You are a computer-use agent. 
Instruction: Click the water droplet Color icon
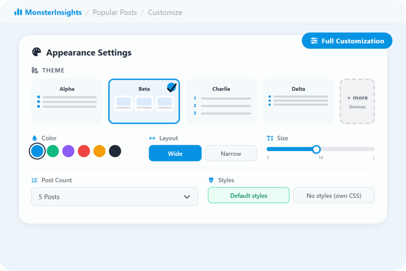pyautogui.click(x=34, y=138)
